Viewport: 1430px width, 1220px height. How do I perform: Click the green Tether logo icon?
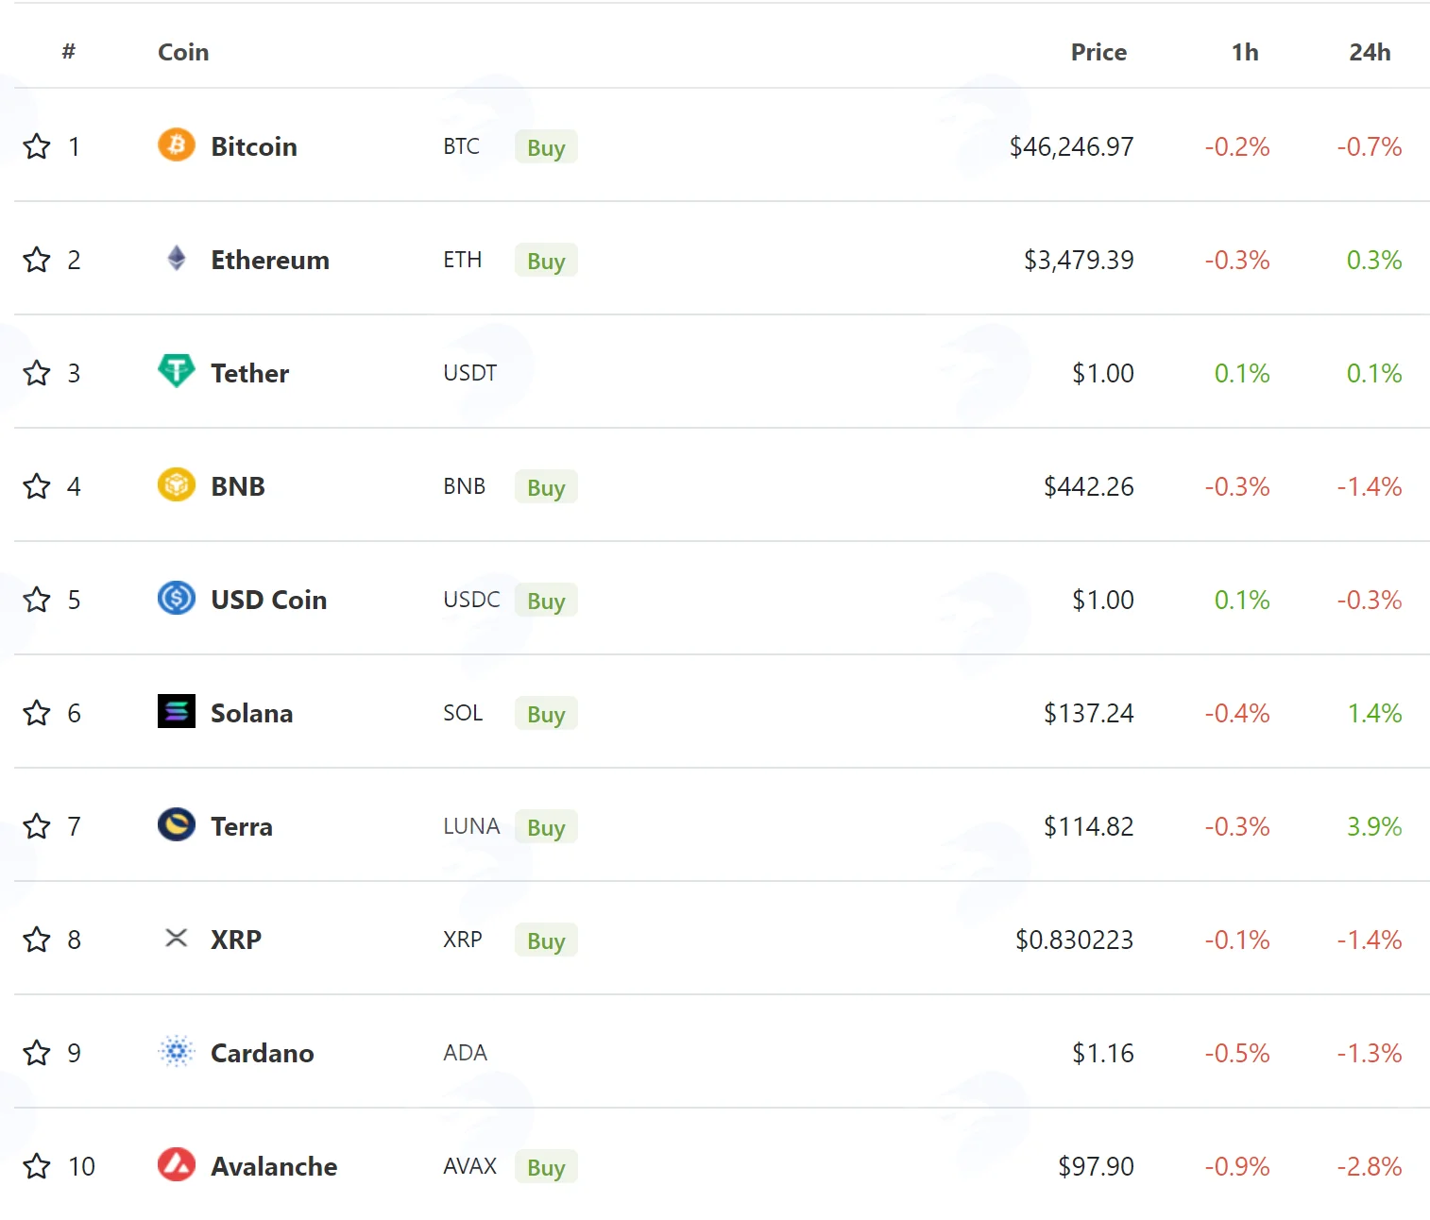(177, 371)
